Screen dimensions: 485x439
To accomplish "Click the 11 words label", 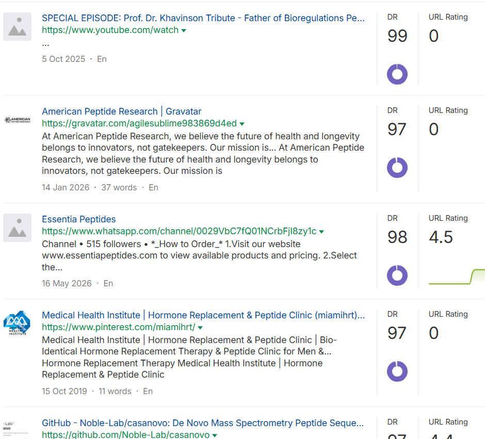I will 115,392.
